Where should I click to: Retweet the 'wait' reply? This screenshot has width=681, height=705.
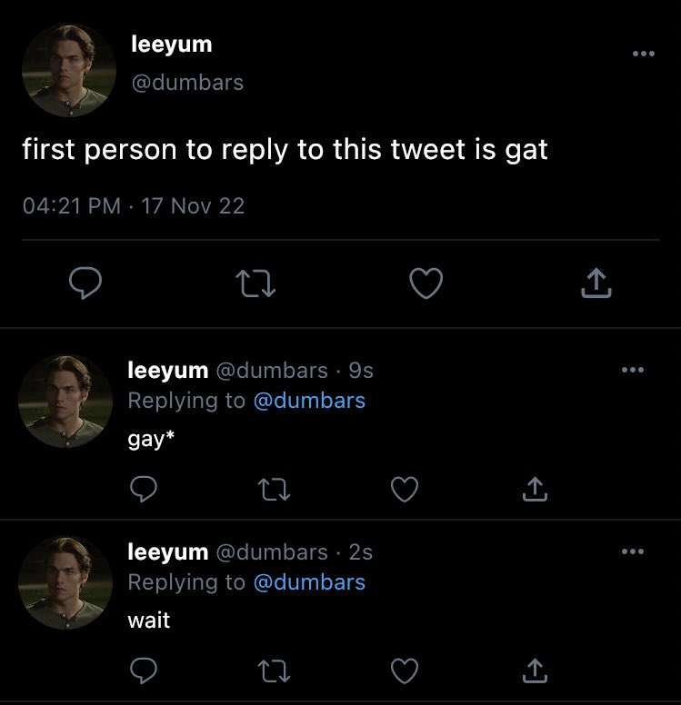[x=274, y=671]
